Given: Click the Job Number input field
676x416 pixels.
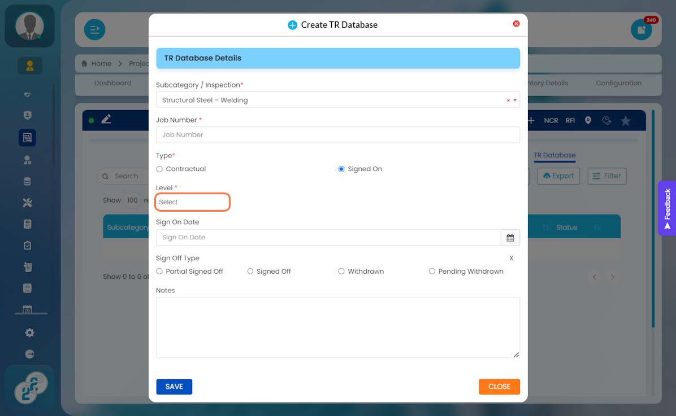Looking at the screenshot, I should click(338, 135).
